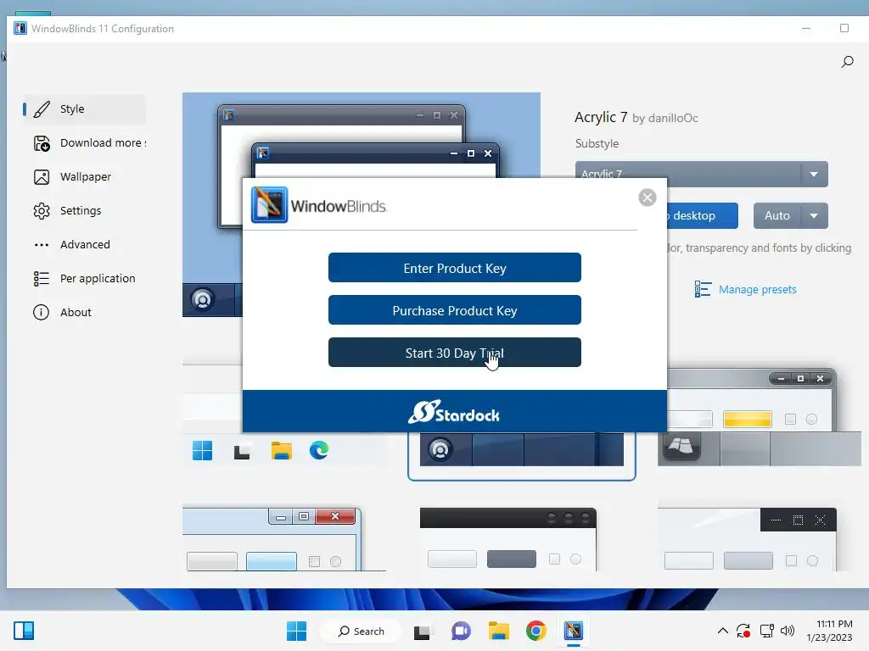Open the Widgets icon on taskbar
This screenshot has height=651, width=869.
click(23, 631)
